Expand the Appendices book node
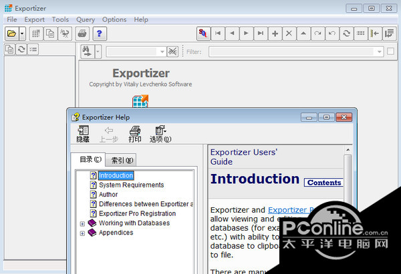This screenshot has height=274, width=401. point(82,233)
